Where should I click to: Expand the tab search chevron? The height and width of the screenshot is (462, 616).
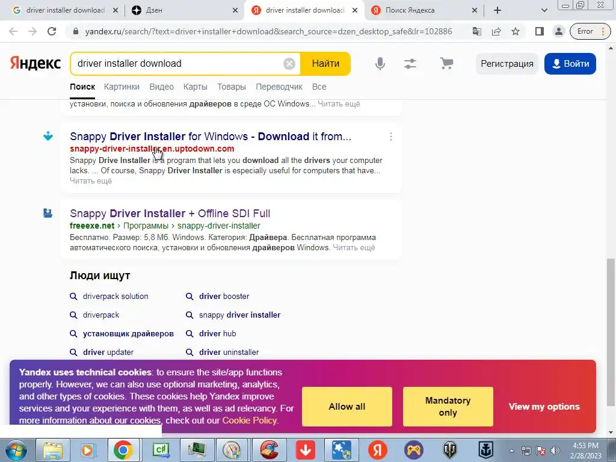[x=544, y=10]
